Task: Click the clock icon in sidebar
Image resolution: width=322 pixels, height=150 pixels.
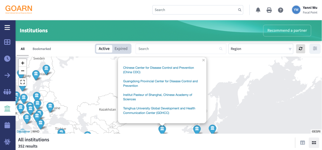Action: [x=7, y=59]
